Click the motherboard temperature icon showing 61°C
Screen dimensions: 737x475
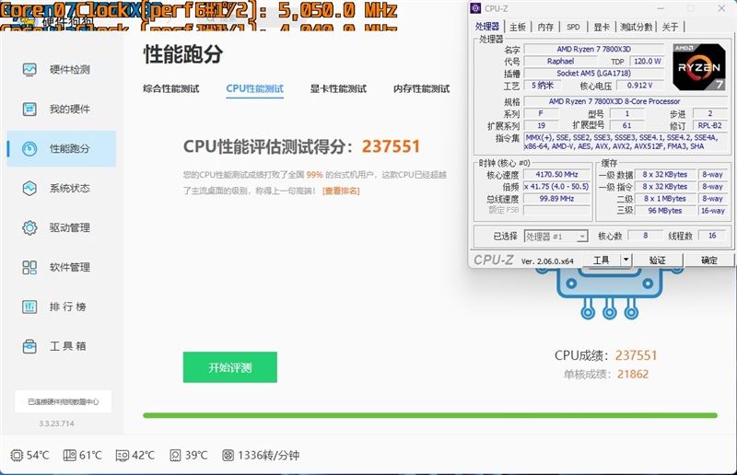coord(70,455)
